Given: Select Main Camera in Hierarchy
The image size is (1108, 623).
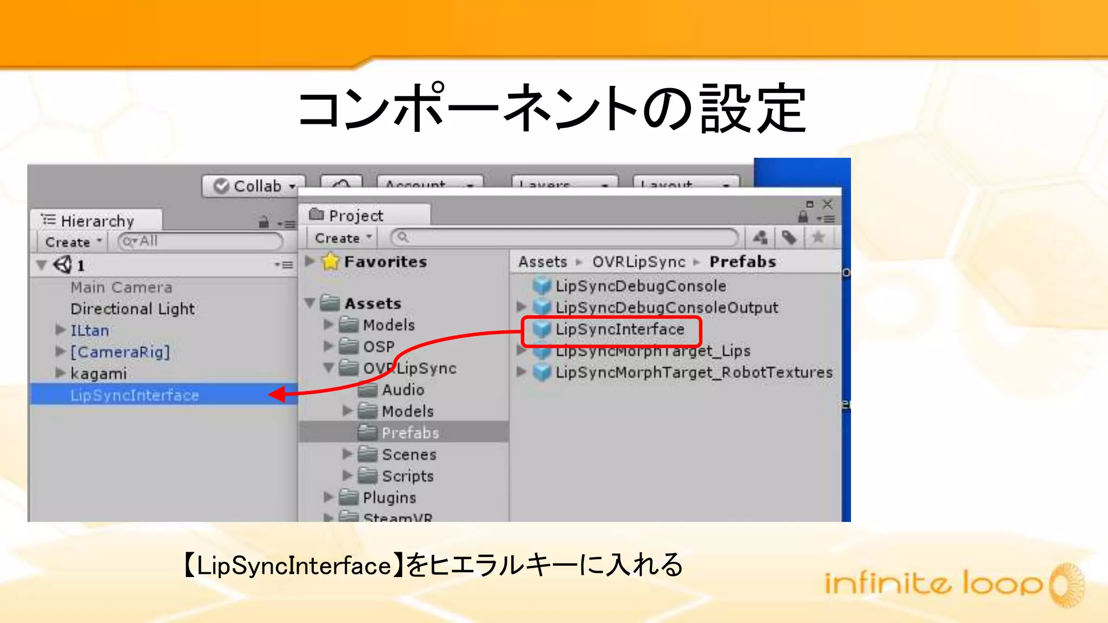Looking at the screenshot, I should (121, 287).
